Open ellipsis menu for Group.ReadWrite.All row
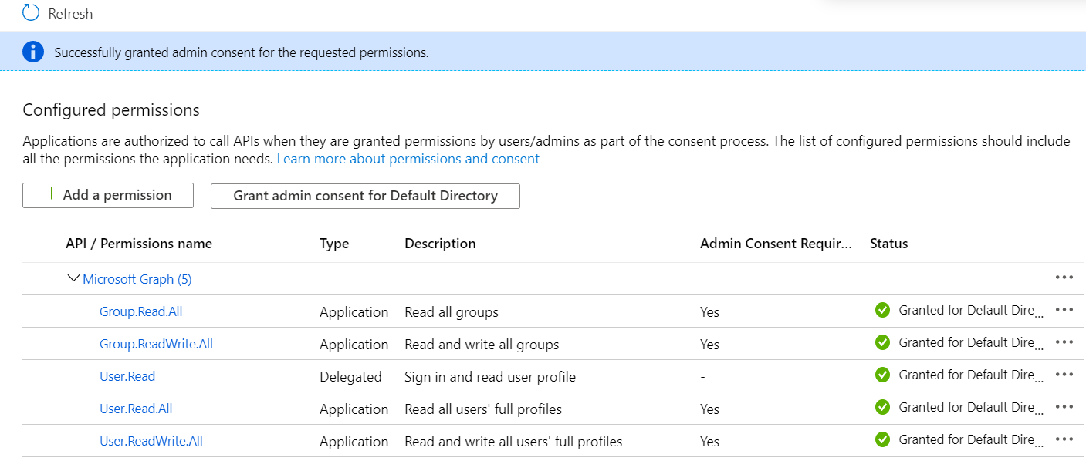The image size is (1086, 461). coord(1064,342)
